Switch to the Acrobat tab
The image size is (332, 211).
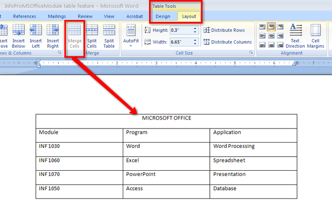pos(135,16)
